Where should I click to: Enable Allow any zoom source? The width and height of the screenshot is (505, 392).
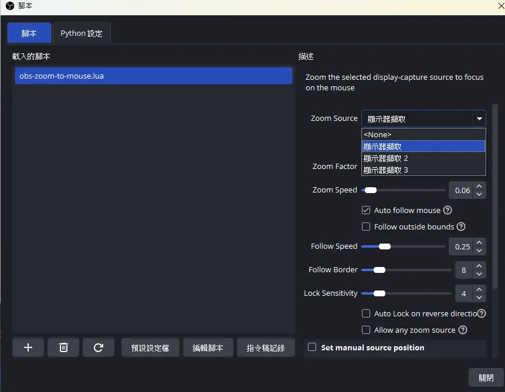[x=366, y=330]
